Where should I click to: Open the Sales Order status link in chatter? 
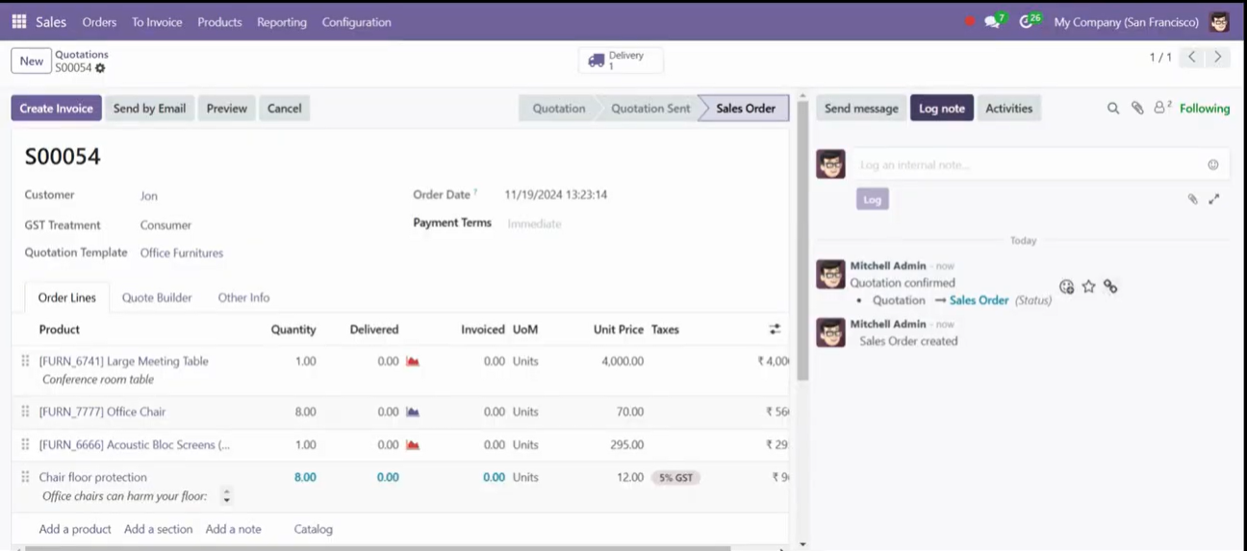point(979,300)
